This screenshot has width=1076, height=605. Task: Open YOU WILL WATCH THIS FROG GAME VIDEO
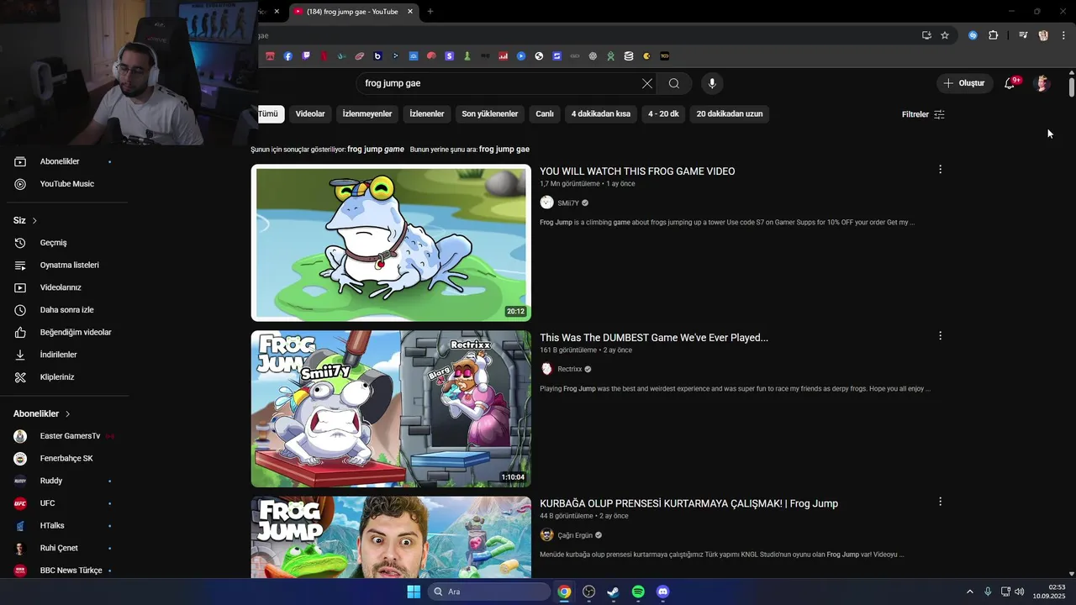click(637, 171)
